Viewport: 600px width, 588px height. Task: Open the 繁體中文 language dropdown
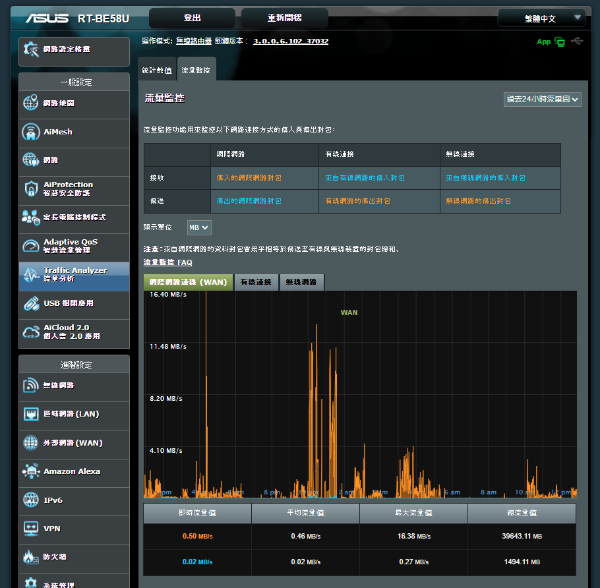pyautogui.click(x=541, y=18)
